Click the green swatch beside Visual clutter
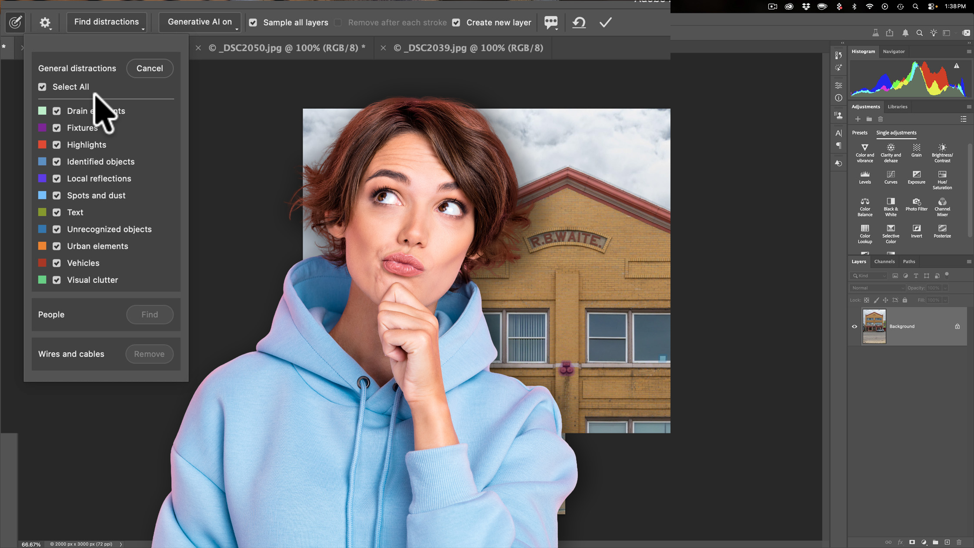The height and width of the screenshot is (548, 974). point(42,280)
